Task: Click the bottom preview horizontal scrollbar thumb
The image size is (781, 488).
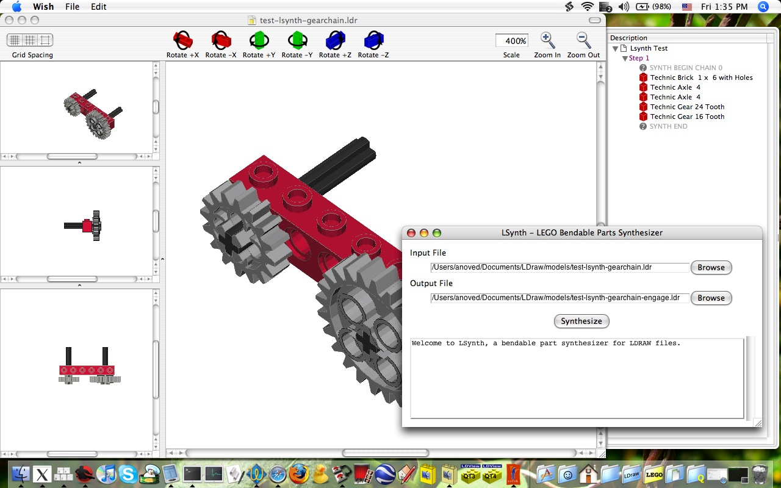Action: point(72,454)
